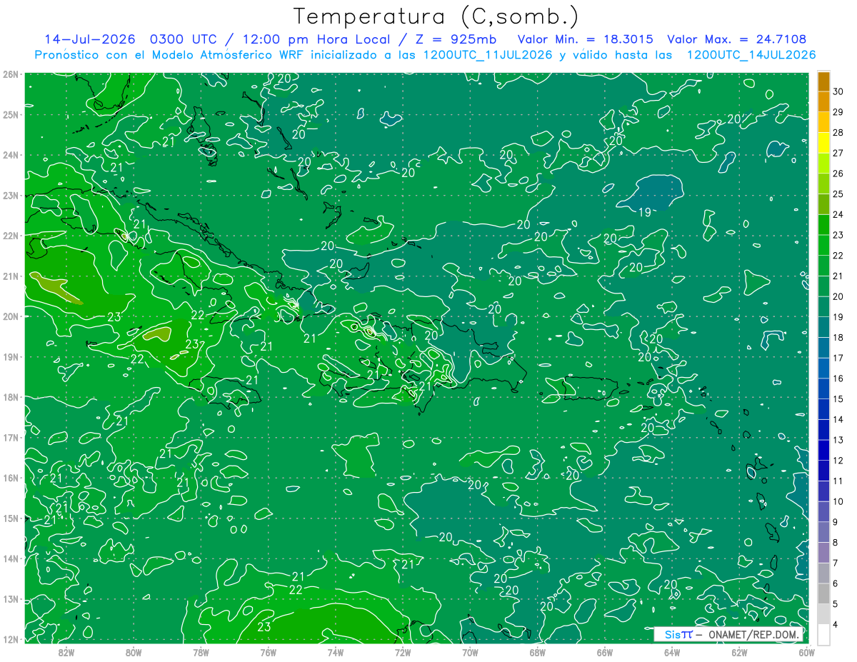Click the color scale label 30
857x662 pixels.
click(838, 91)
